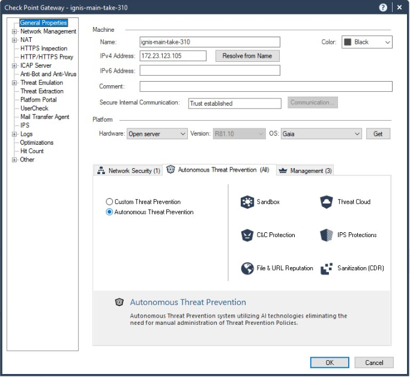Close the gateway dialog window
The width and height of the screenshot is (410, 377).
399,8
